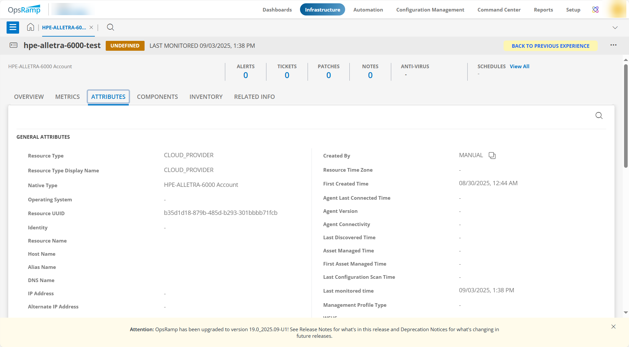Click Native Type value HPE-ALLETRA-6000 Account
This screenshot has height=347, width=629.
click(x=201, y=185)
